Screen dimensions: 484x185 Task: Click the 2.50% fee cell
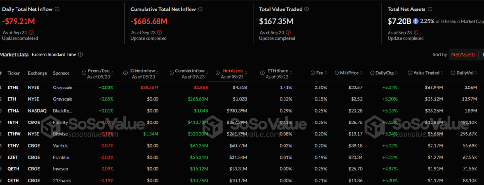click(x=321, y=88)
